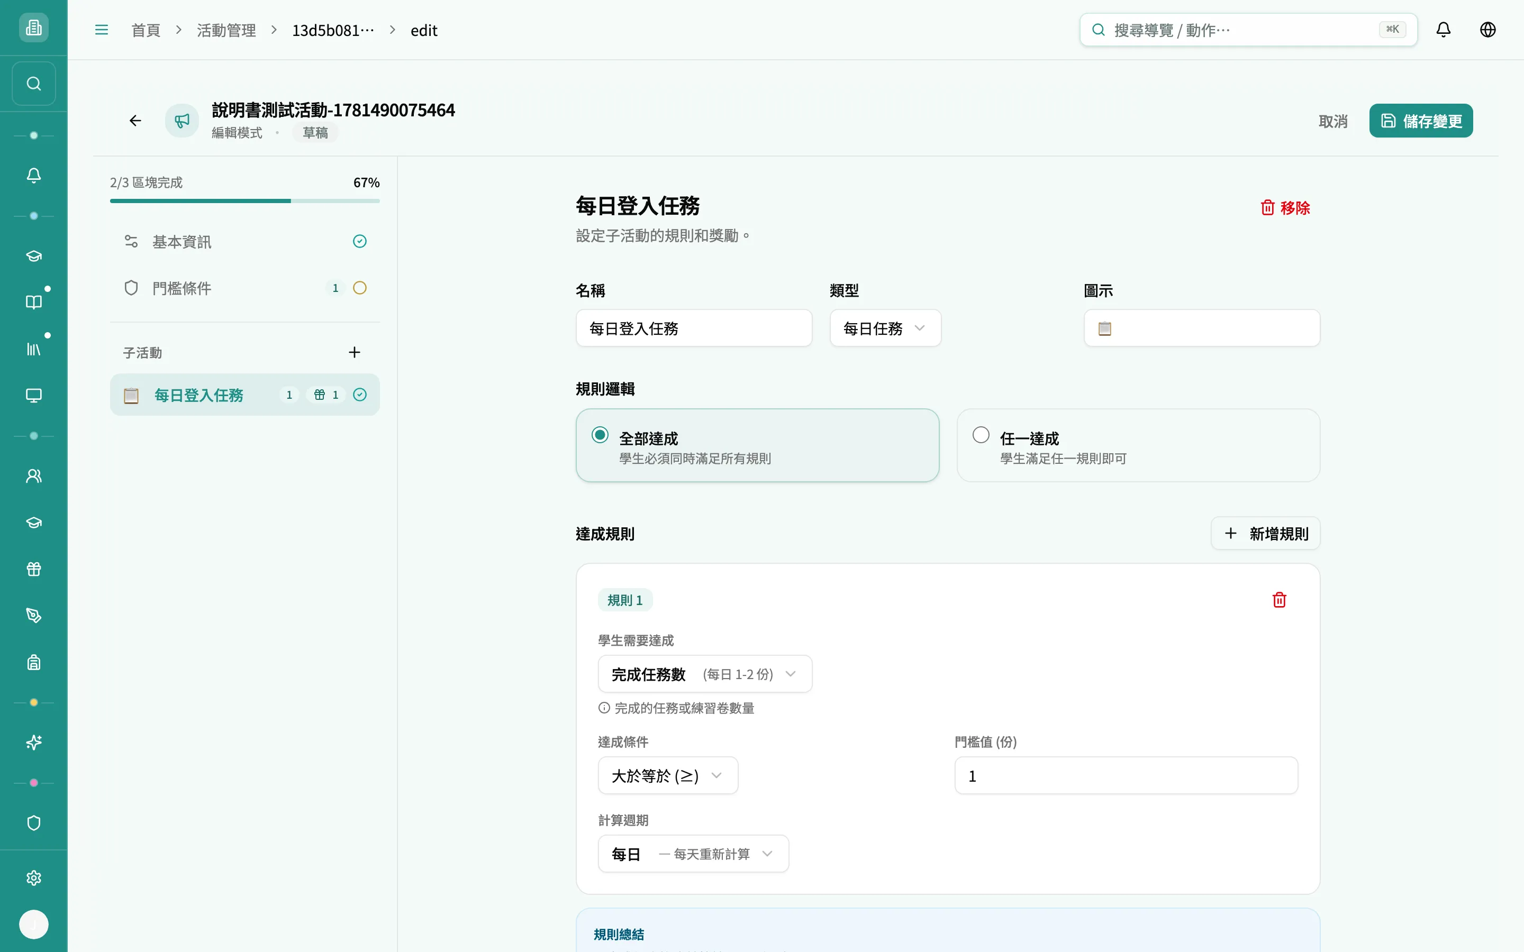
Task: Click the 規則總結 heading
Action: 619,935
